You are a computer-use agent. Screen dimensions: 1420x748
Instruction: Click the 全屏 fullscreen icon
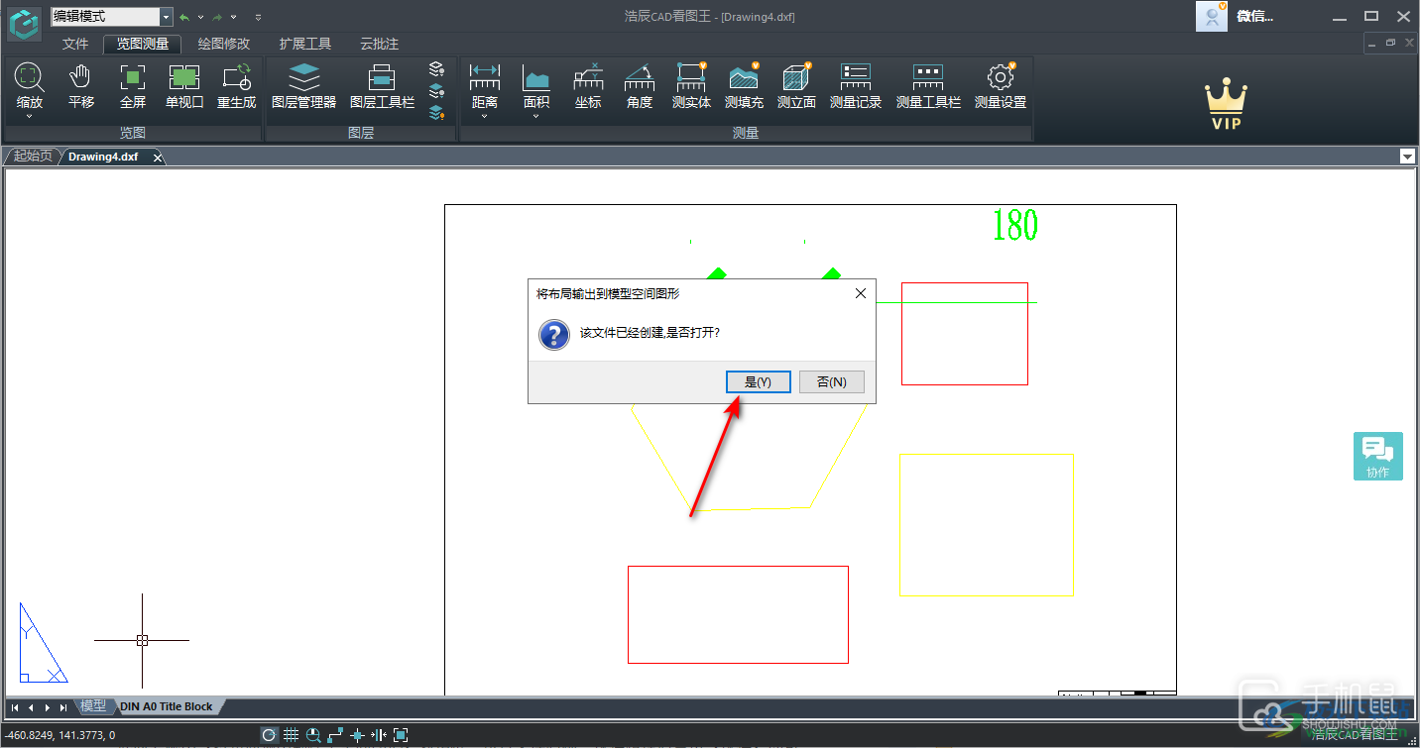pyautogui.click(x=133, y=85)
